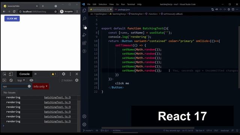Click the UTF-8 encoding selector
The height and width of the screenshot is (135, 240).
point(209,130)
